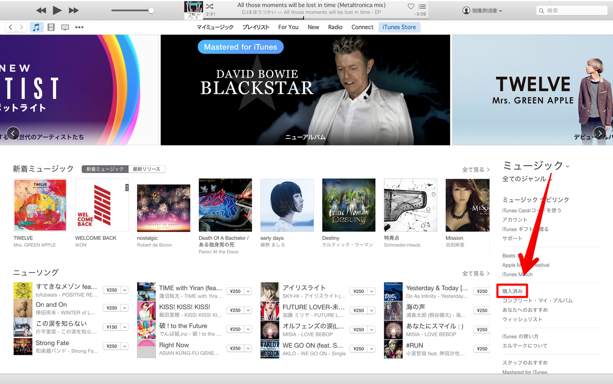Image resolution: width=613 pixels, height=384 pixels.
Task: Select the TV Shows monitor icon
Action: [65, 27]
